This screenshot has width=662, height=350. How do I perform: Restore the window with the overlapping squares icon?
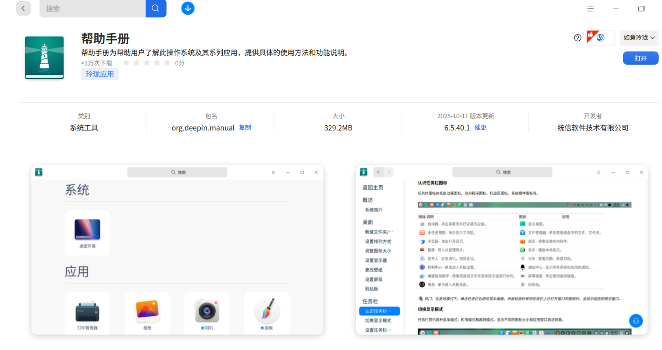(x=642, y=9)
